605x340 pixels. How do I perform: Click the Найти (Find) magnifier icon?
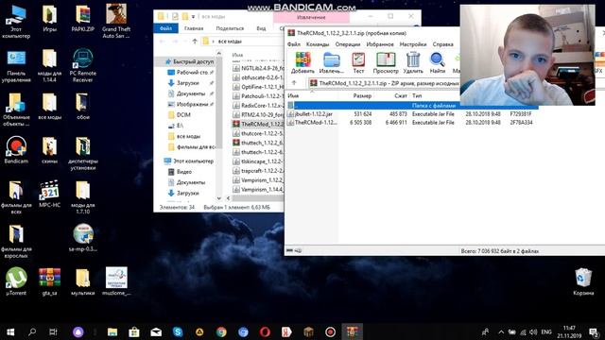click(x=437, y=63)
